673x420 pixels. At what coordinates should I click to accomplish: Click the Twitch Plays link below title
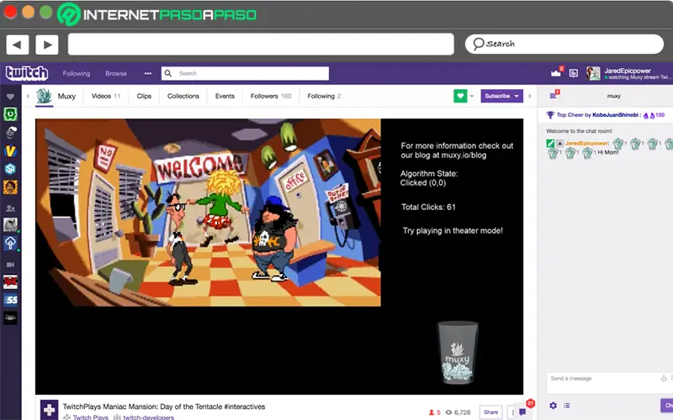90,417
